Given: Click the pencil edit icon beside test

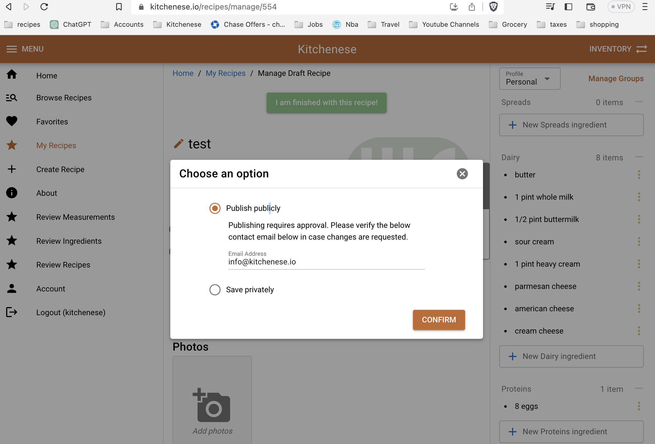Looking at the screenshot, I should point(178,144).
